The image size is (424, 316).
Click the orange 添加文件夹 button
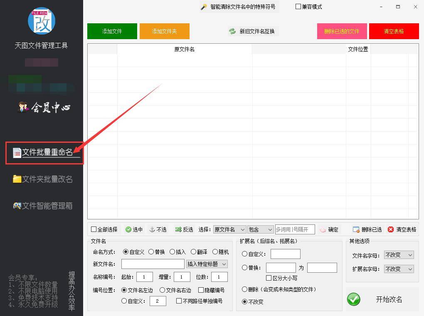[x=165, y=31]
